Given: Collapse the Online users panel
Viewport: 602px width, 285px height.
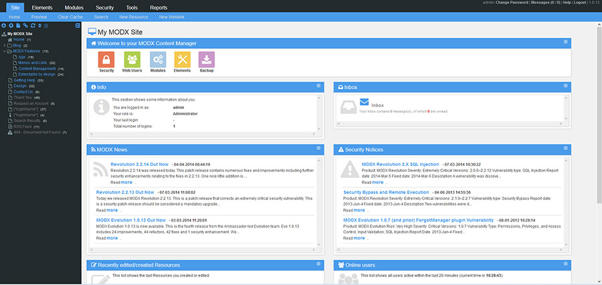Looking at the screenshot, I should pyautogui.click(x=565, y=264).
